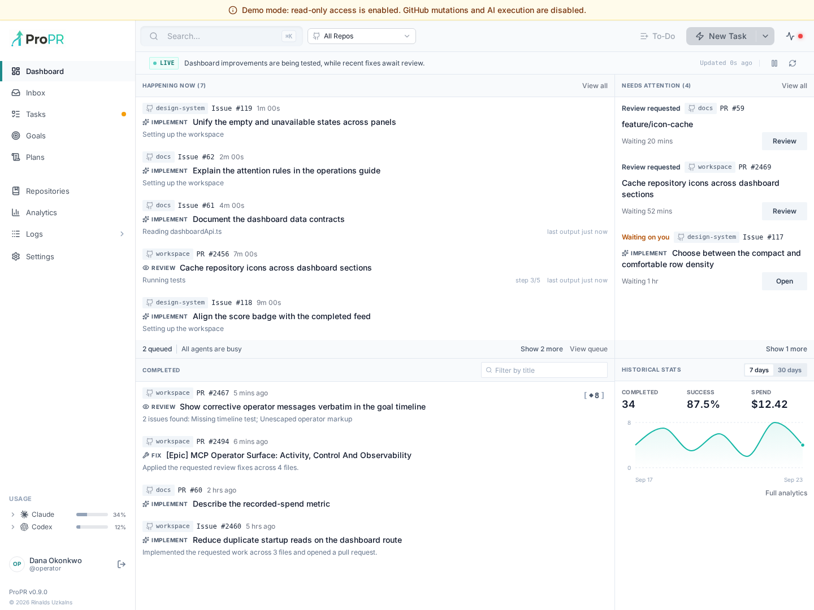Show 2 more happening-now items
Viewport: 814px width, 610px height.
pos(542,349)
